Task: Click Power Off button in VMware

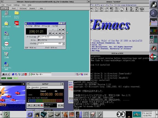Action: [5, 8]
